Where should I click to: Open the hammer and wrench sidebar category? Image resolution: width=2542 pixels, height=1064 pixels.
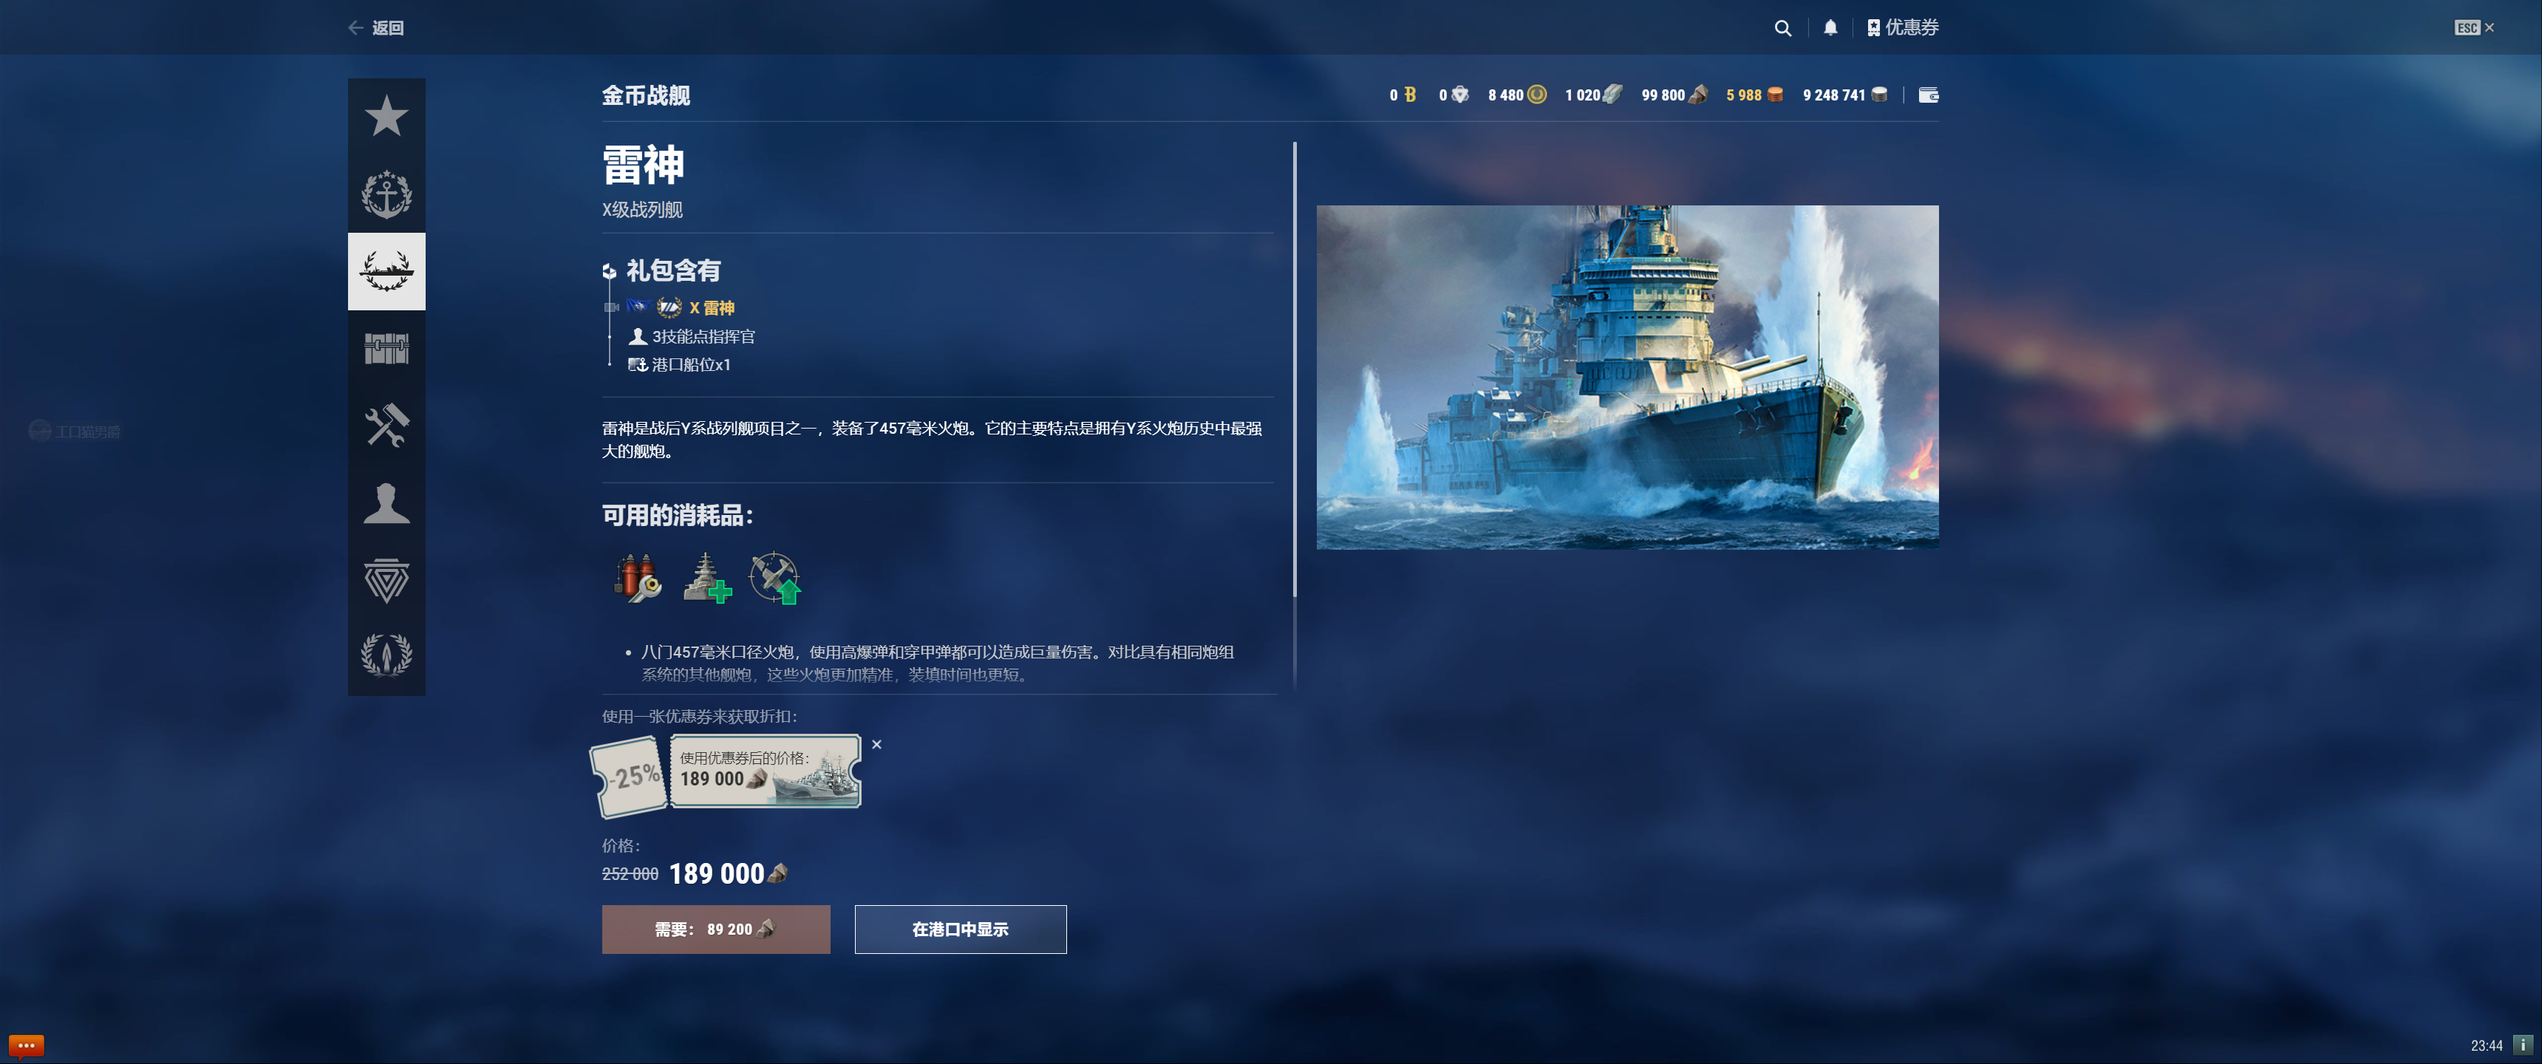coord(386,426)
